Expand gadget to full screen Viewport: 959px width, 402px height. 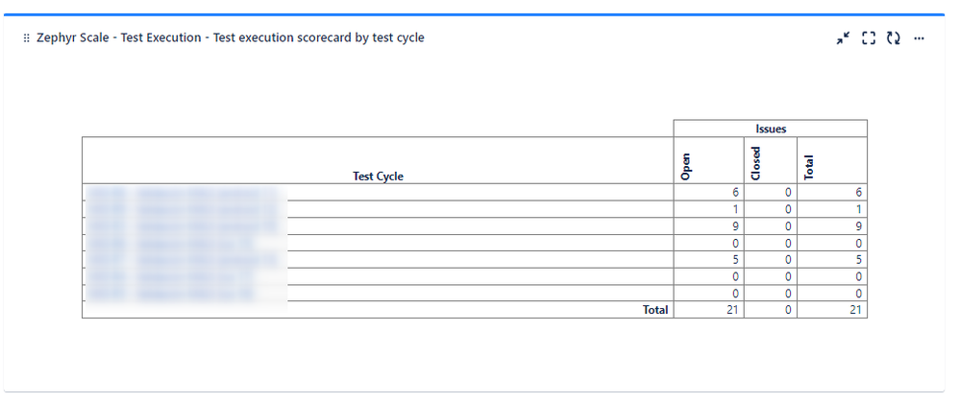[869, 38]
